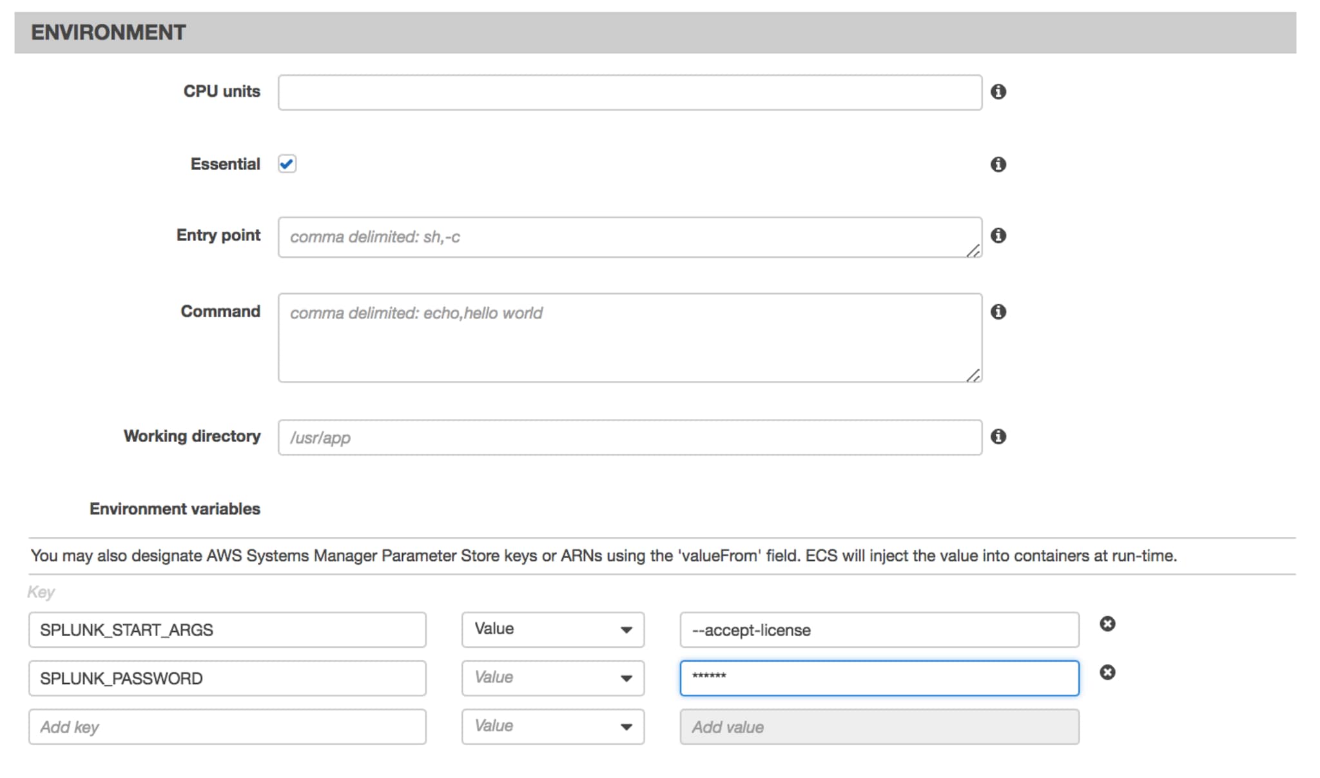Open the CPU units info icon
1320x778 pixels.
(x=998, y=92)
